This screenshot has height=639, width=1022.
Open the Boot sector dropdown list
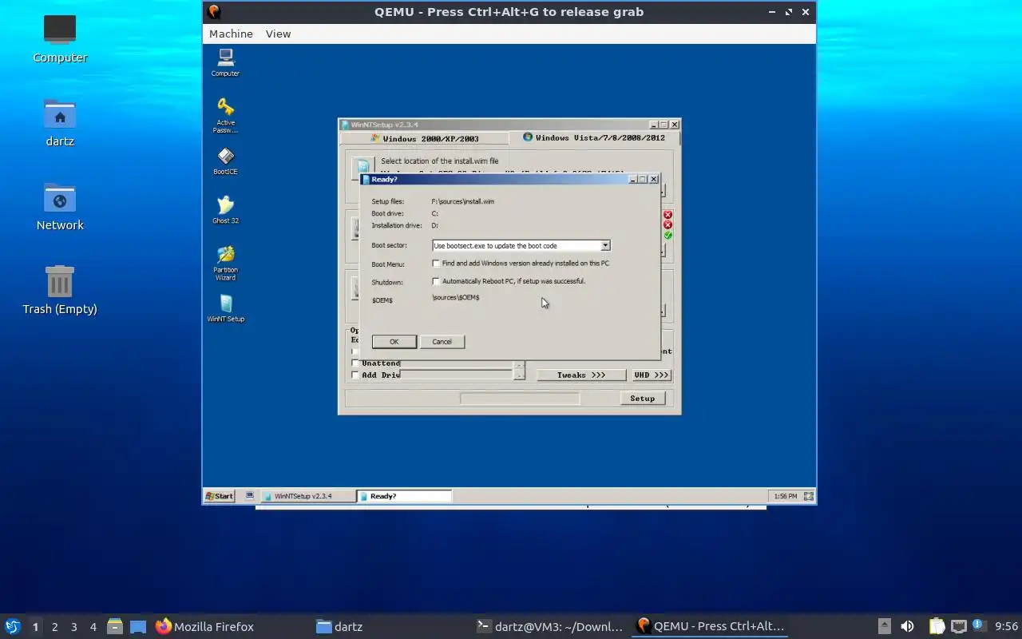[605, 245]
